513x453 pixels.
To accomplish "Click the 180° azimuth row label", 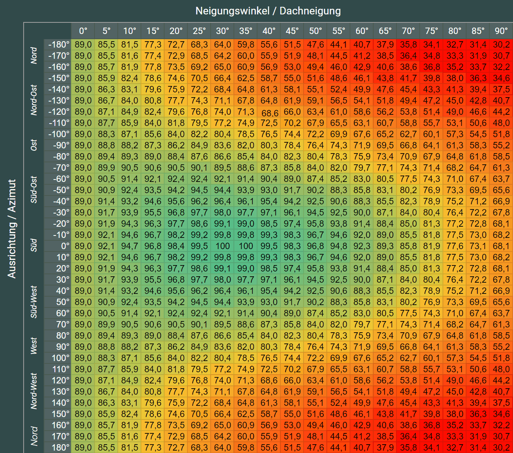I will 58,447.
